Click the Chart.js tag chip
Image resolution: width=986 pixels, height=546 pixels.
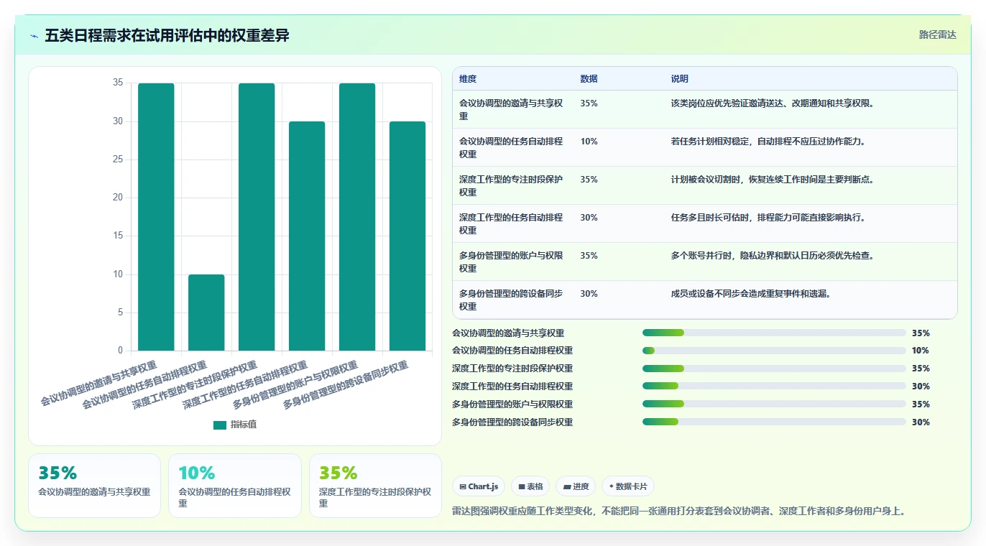click(x=479, y=486)
